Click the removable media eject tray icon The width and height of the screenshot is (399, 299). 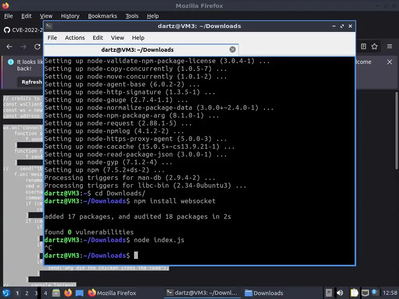click(x=329, y=293)
